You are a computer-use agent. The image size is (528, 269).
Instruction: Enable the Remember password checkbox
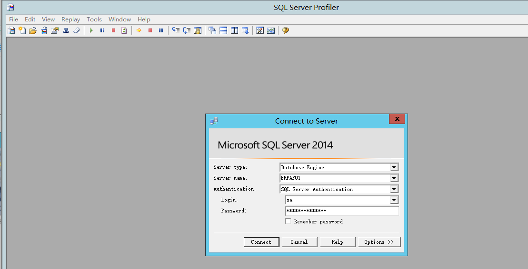(288, 221)
